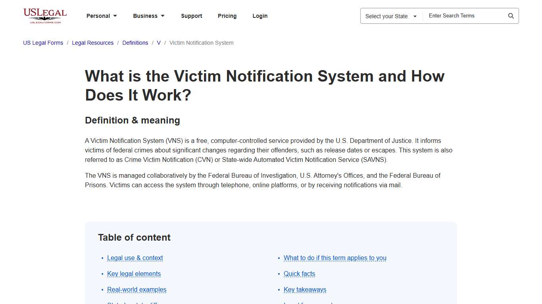Open the Key takeaways link

tap(305, 289)
